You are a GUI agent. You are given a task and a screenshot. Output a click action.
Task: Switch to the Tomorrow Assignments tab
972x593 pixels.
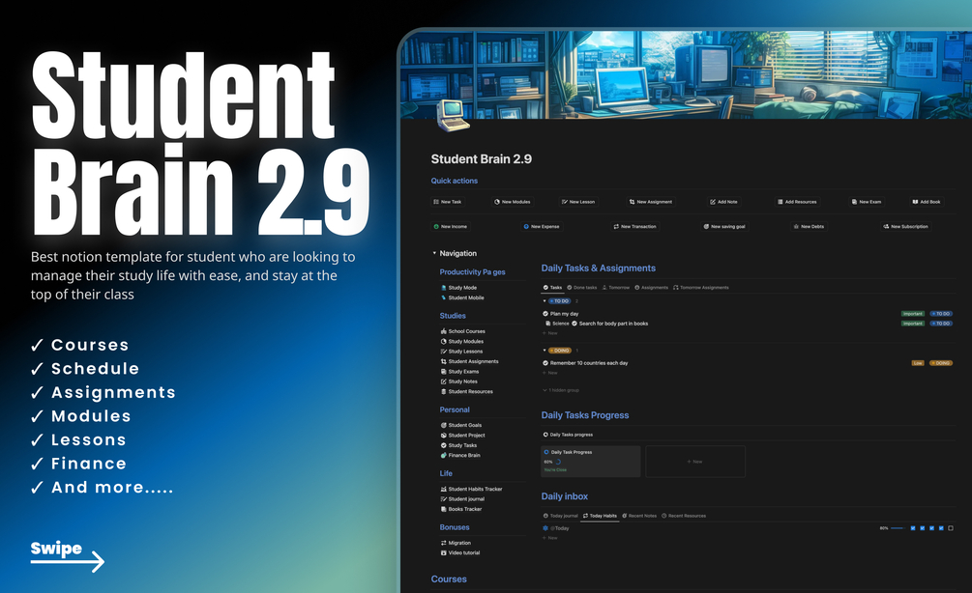pos(701,287)
